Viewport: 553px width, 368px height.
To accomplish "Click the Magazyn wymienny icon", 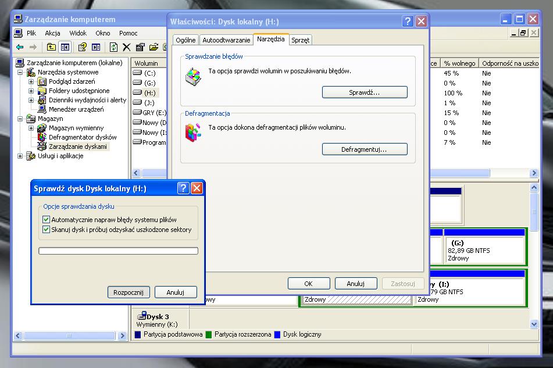I will tap(42, 127).
